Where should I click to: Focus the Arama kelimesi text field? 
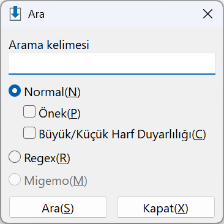[x=112, y=64]
